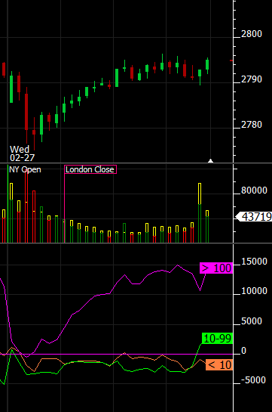Select the green 10-99 series label
This screenshot has width=272, height=412.
point(217,338)
